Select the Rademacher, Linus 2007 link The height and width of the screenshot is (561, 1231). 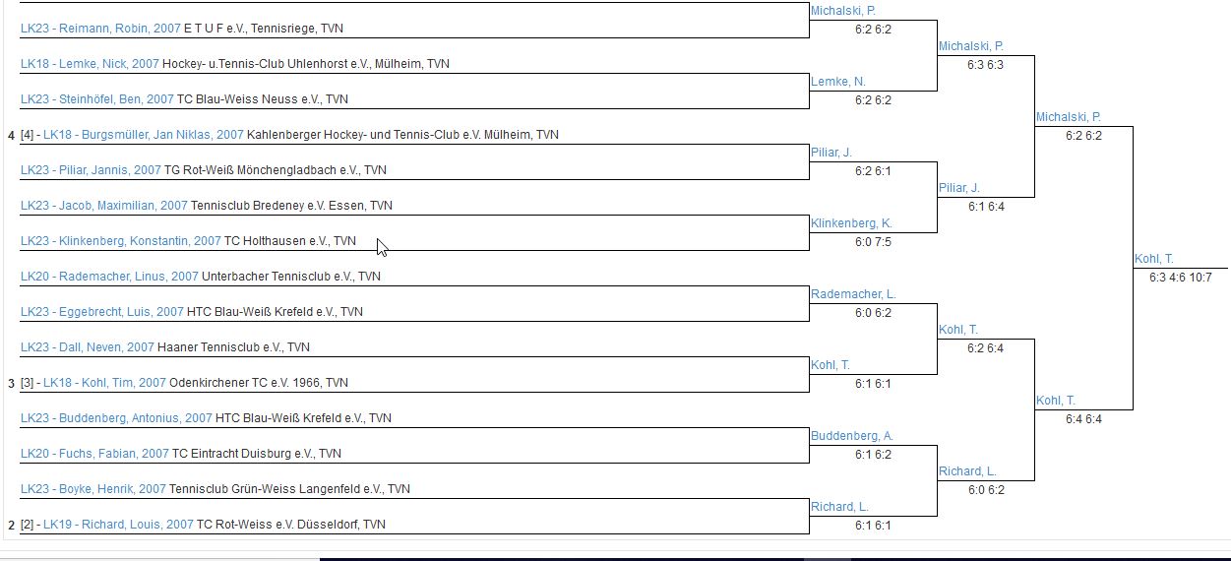[109, 277]
